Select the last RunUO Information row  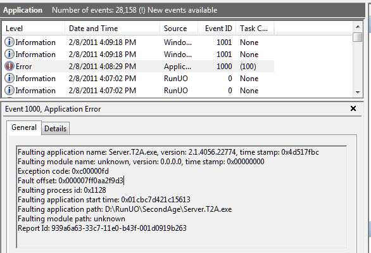pos(138,91)
